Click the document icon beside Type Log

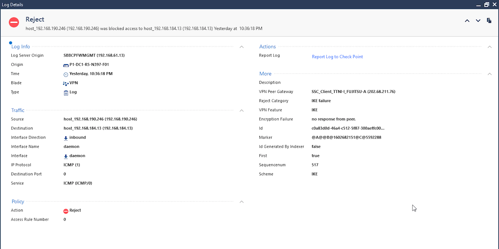pos(66,92)
